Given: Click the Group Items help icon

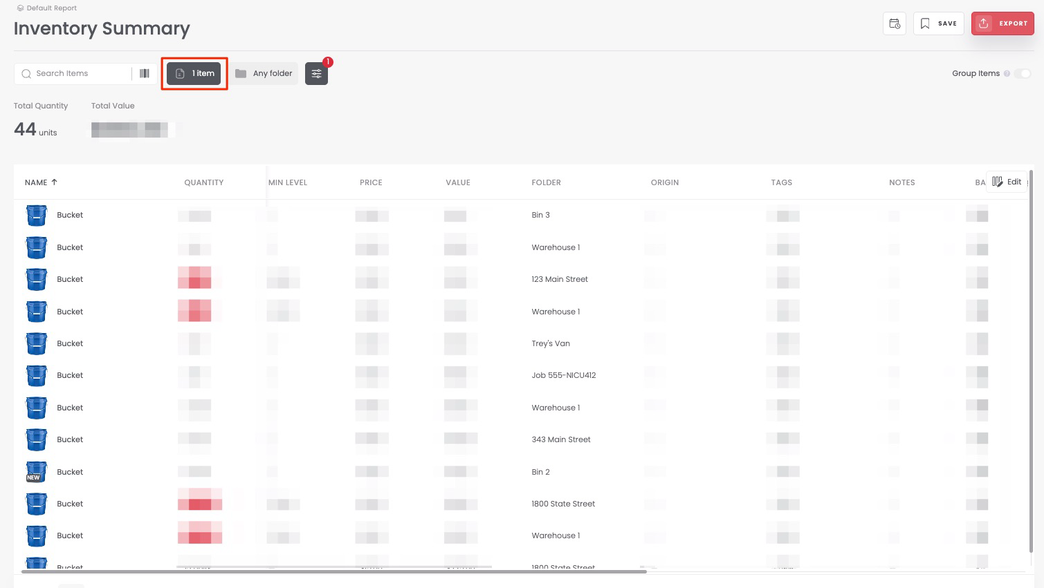Looking at the screenshot, I should pyautogui.click(x=1007, y=73).
